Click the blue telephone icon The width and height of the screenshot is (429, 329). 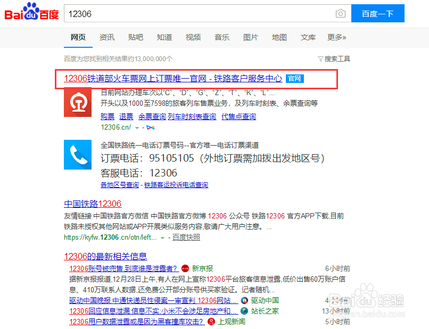coord(78,155)
